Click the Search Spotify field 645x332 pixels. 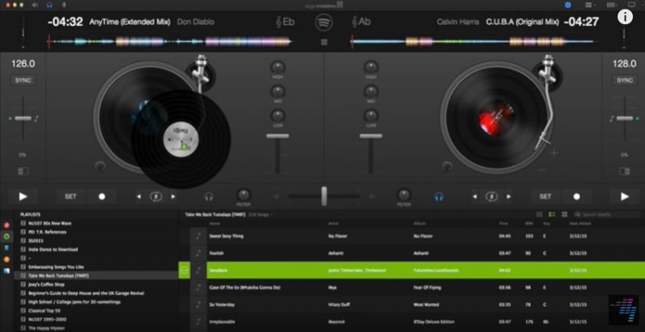[605, 215]
